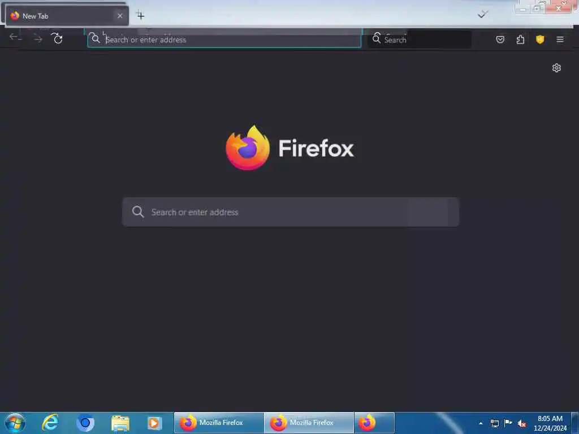Open a new tab with plus button
The image size is (579, 434).
140,15
